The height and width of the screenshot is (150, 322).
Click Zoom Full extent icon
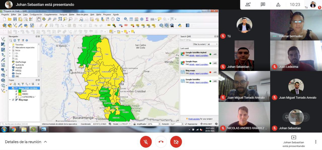tap(60, 19)
